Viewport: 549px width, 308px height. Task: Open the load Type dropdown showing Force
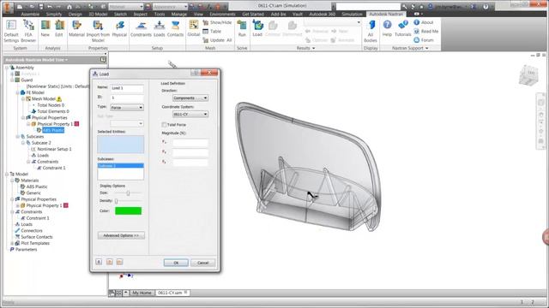pos(127,108)
